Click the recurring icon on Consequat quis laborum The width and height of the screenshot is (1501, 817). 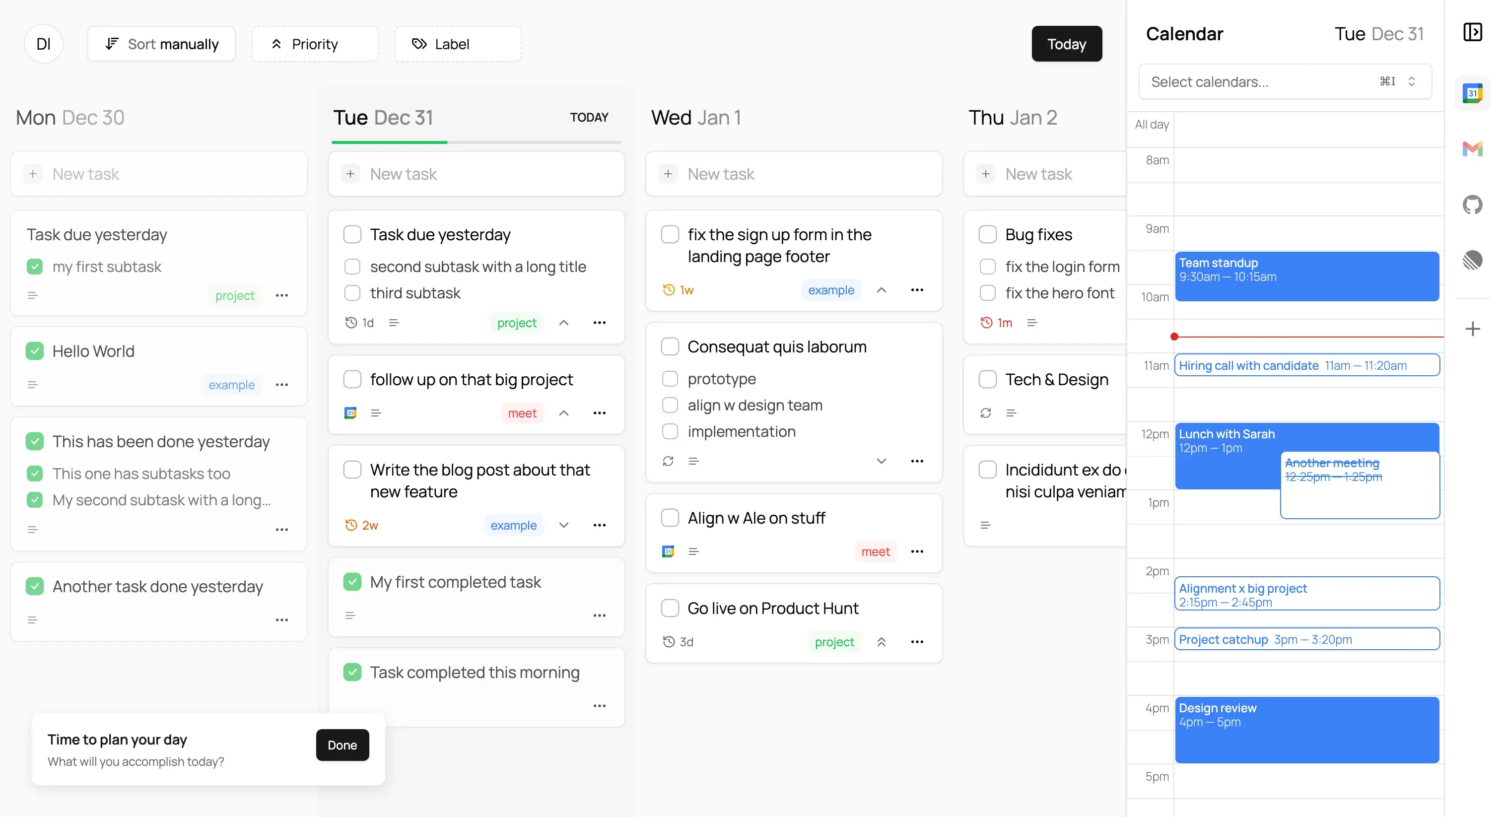click(668, 461)
